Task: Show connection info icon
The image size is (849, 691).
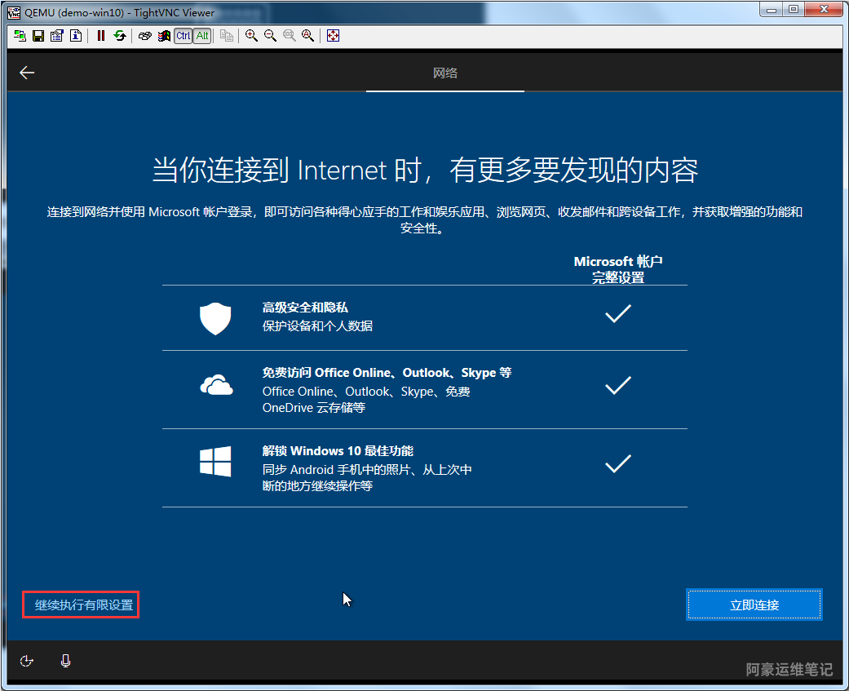Action: pyautogui.click(x=76, y=36)
